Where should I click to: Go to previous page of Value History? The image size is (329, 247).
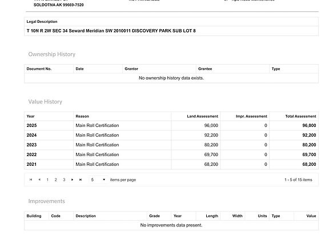click(x=39, y=180)
